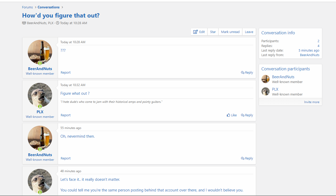Viewport: 336px width, 196px height.
Task: Reply to the '???' message
Action: click(x=247, y=73)
